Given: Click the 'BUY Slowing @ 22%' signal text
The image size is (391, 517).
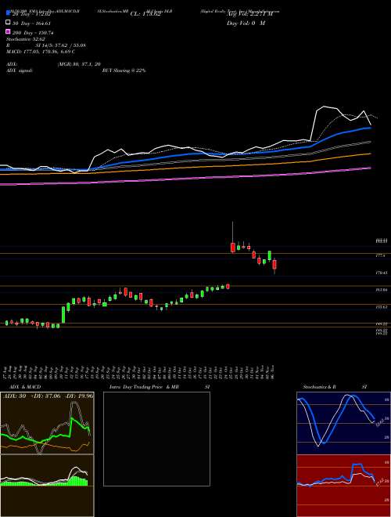Looking at the screenshot, I should coord(124,70).
